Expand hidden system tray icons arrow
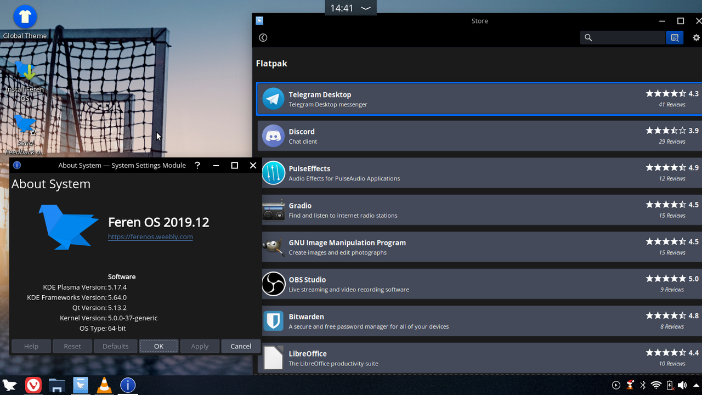 click(696, 385)
